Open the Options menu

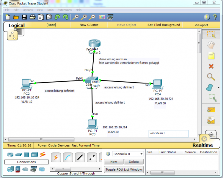pyautogui.click(x=28, y=10)
